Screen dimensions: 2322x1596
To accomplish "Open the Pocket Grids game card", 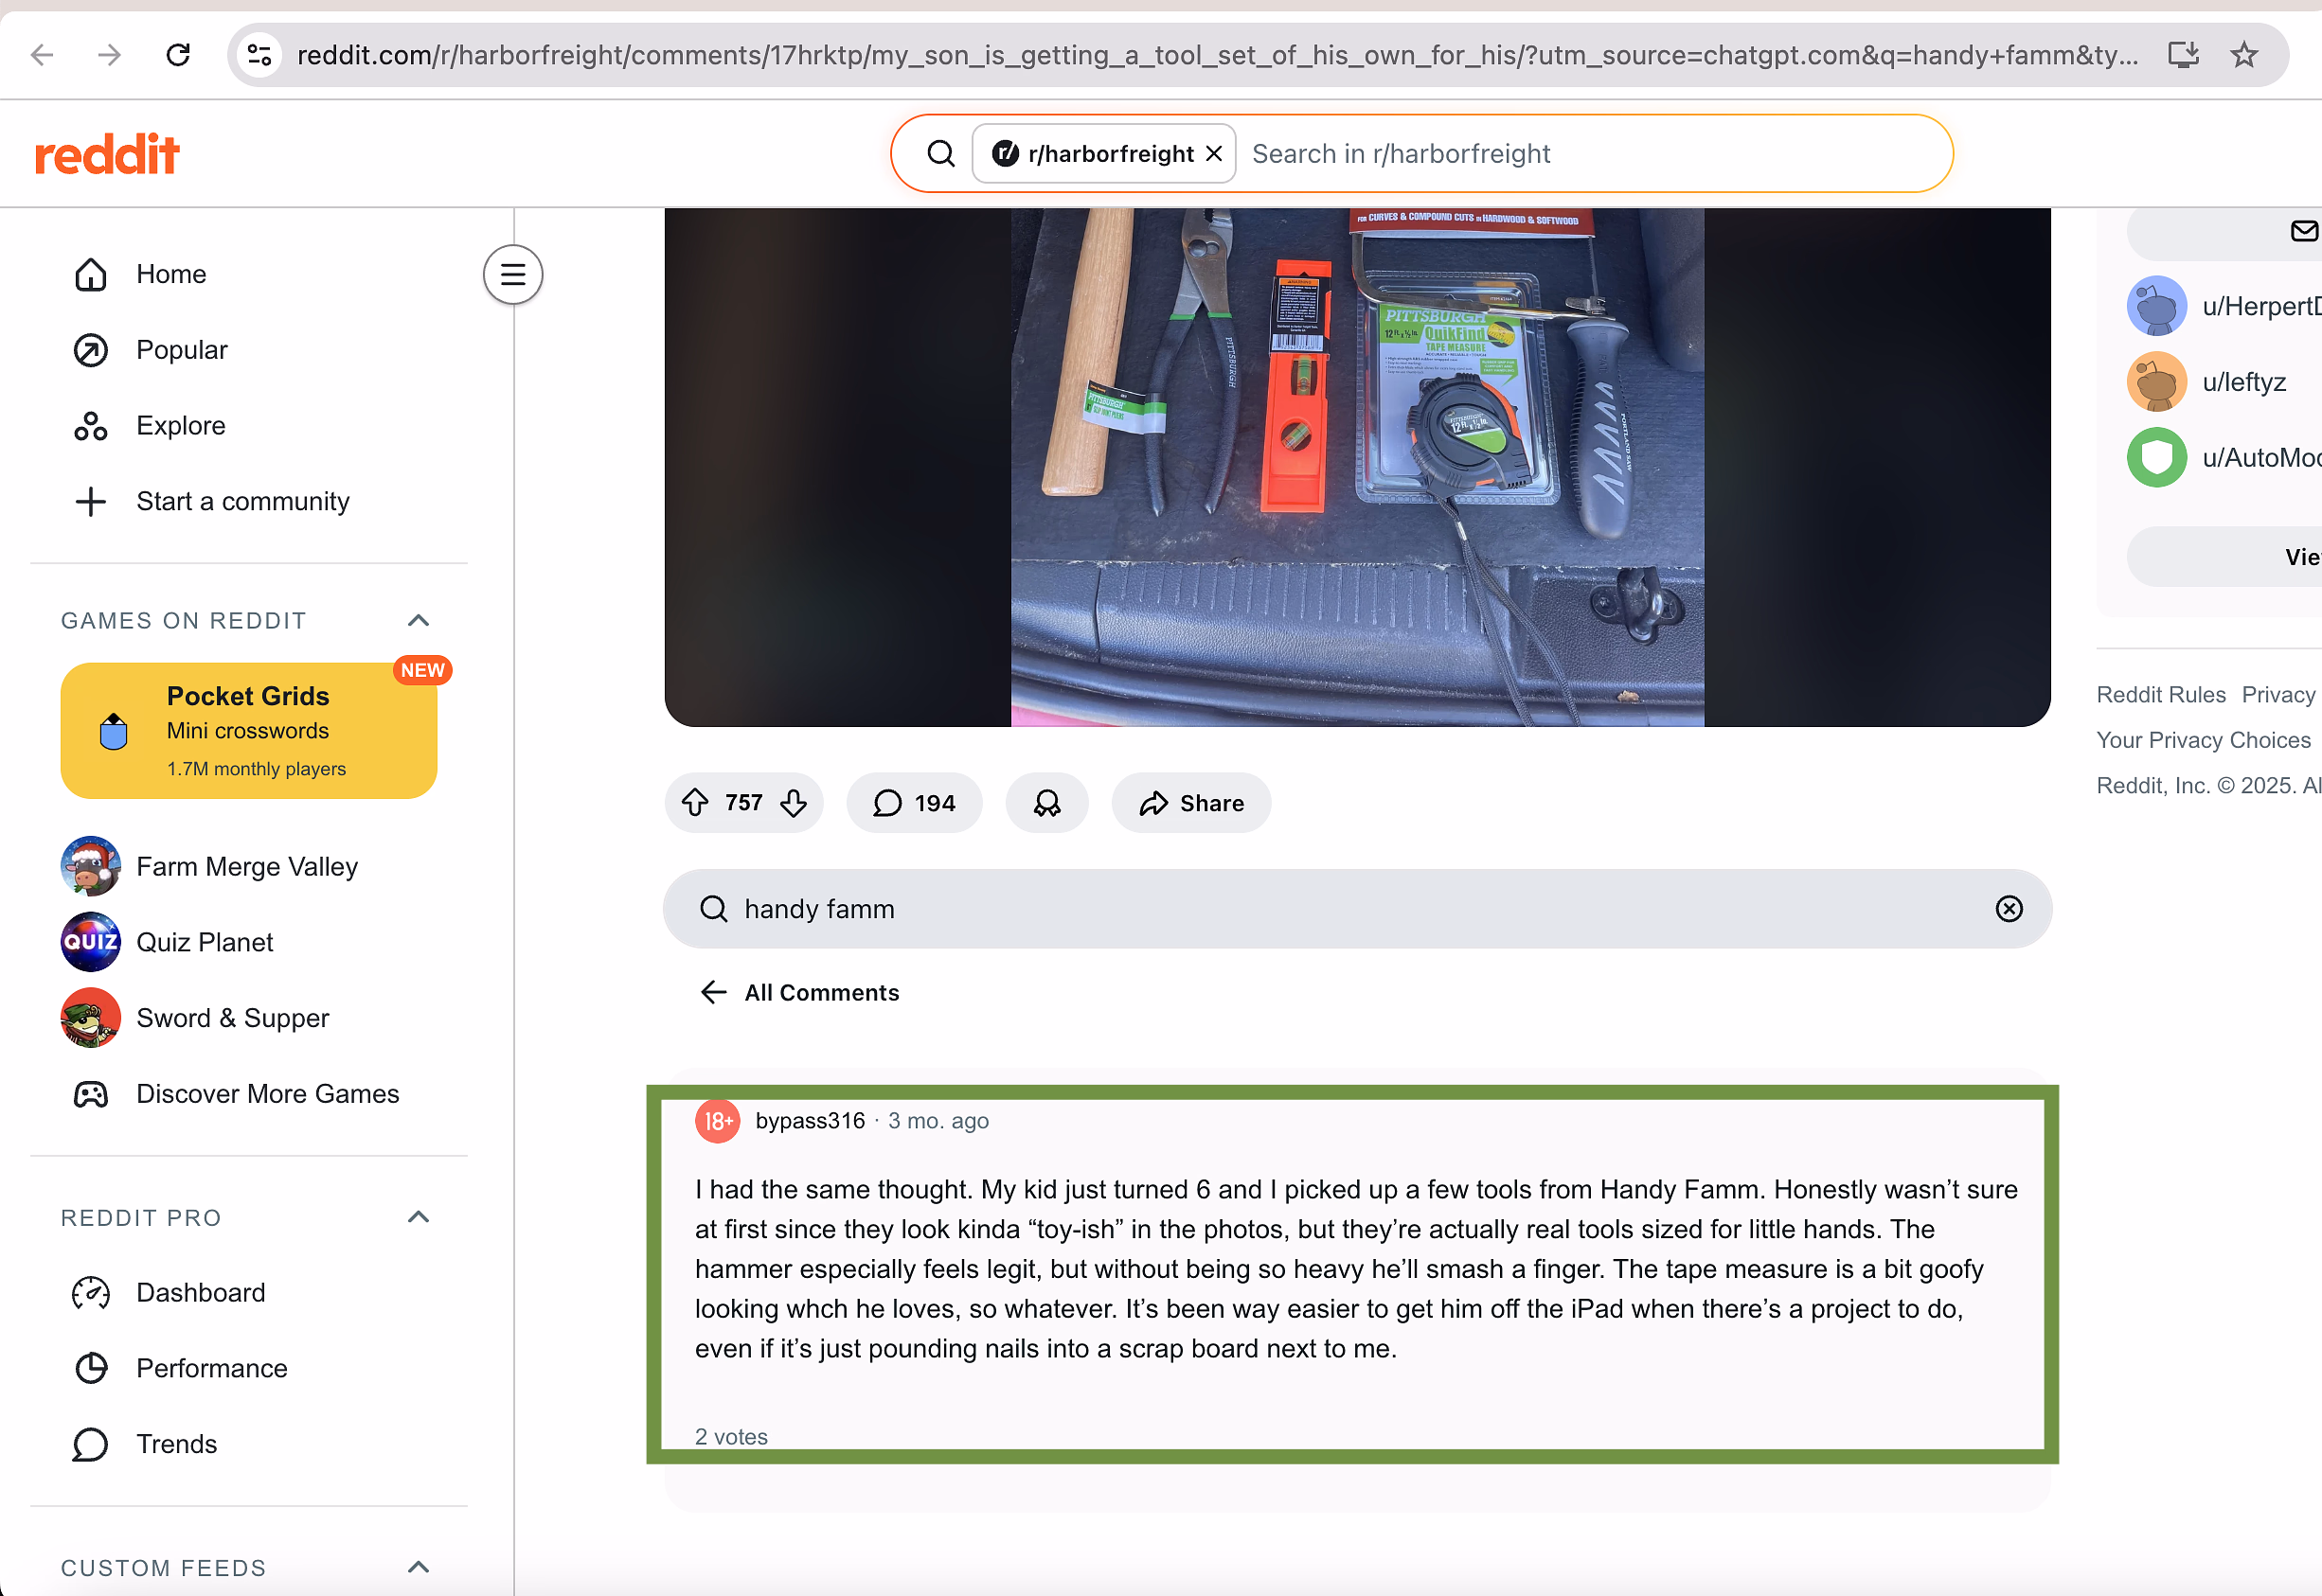I will pos(249,731).
